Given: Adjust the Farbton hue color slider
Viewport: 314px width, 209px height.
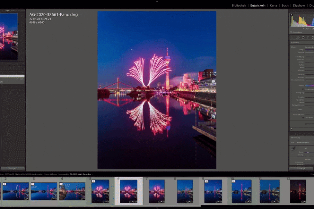Looking at the screenshot, I should (310, 86).
